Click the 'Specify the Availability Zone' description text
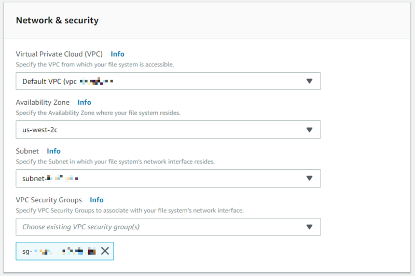The width and height of the screenshot is (415, 276). [x=98, y=113]
